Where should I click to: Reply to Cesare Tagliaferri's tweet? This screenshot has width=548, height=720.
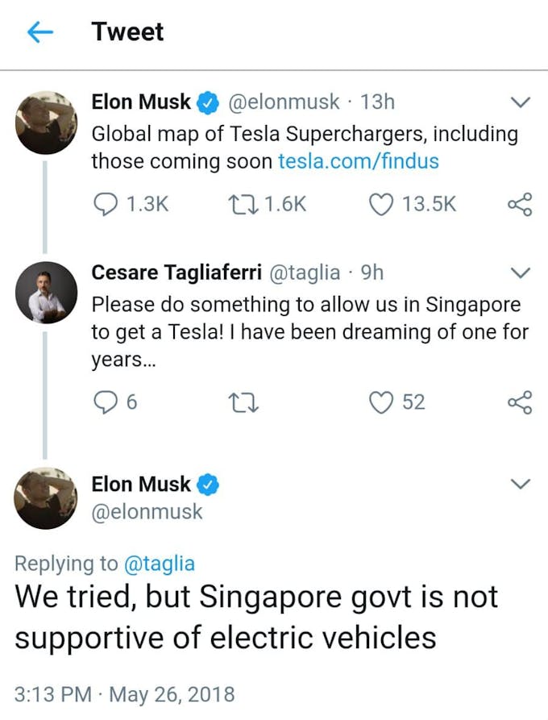(x=106, y=402)
